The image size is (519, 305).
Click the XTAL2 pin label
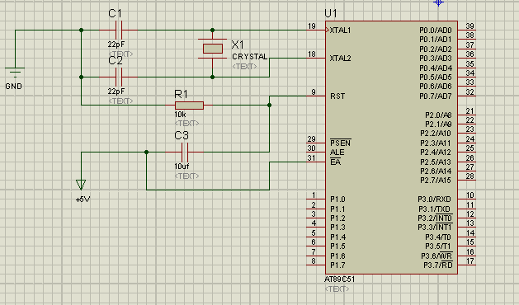340,59
